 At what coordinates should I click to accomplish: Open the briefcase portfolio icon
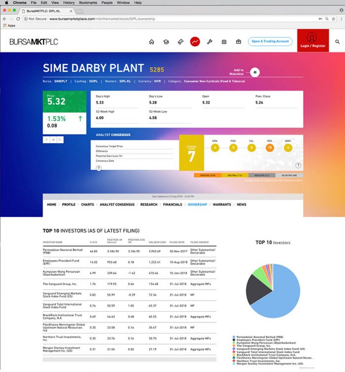click(x=238, y=42)
